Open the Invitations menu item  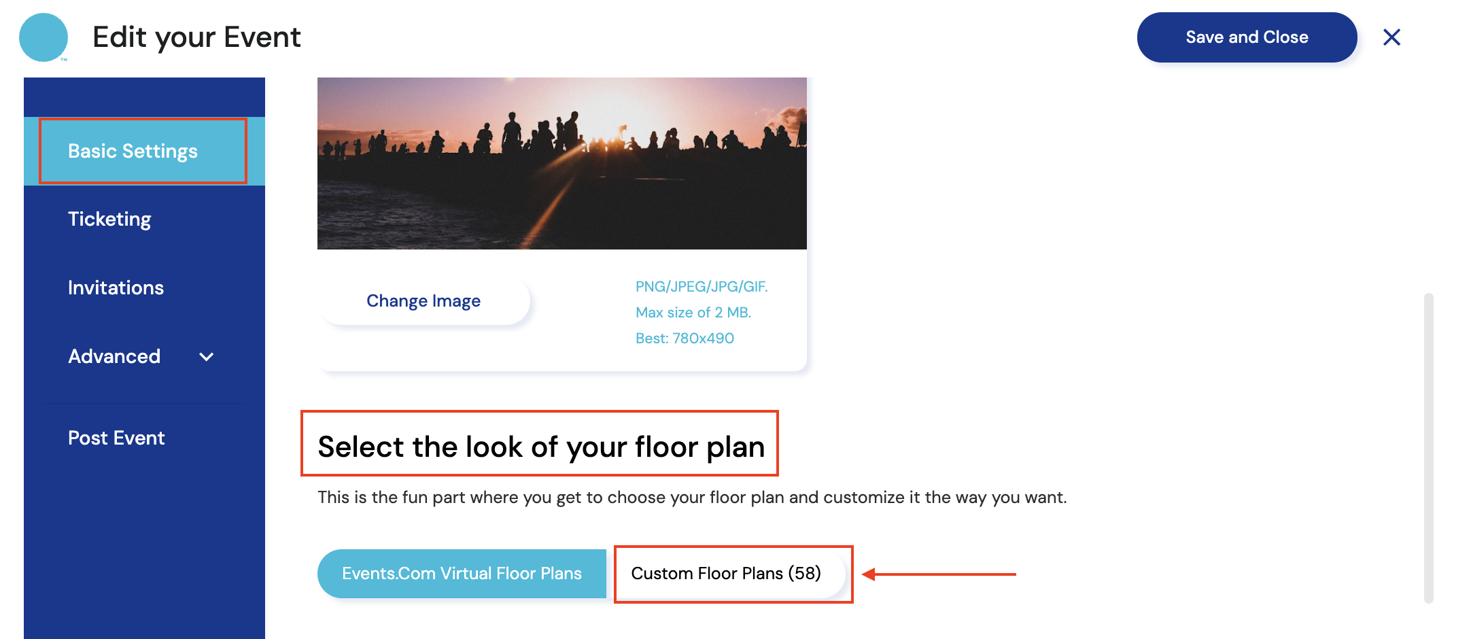coord(116,288)
